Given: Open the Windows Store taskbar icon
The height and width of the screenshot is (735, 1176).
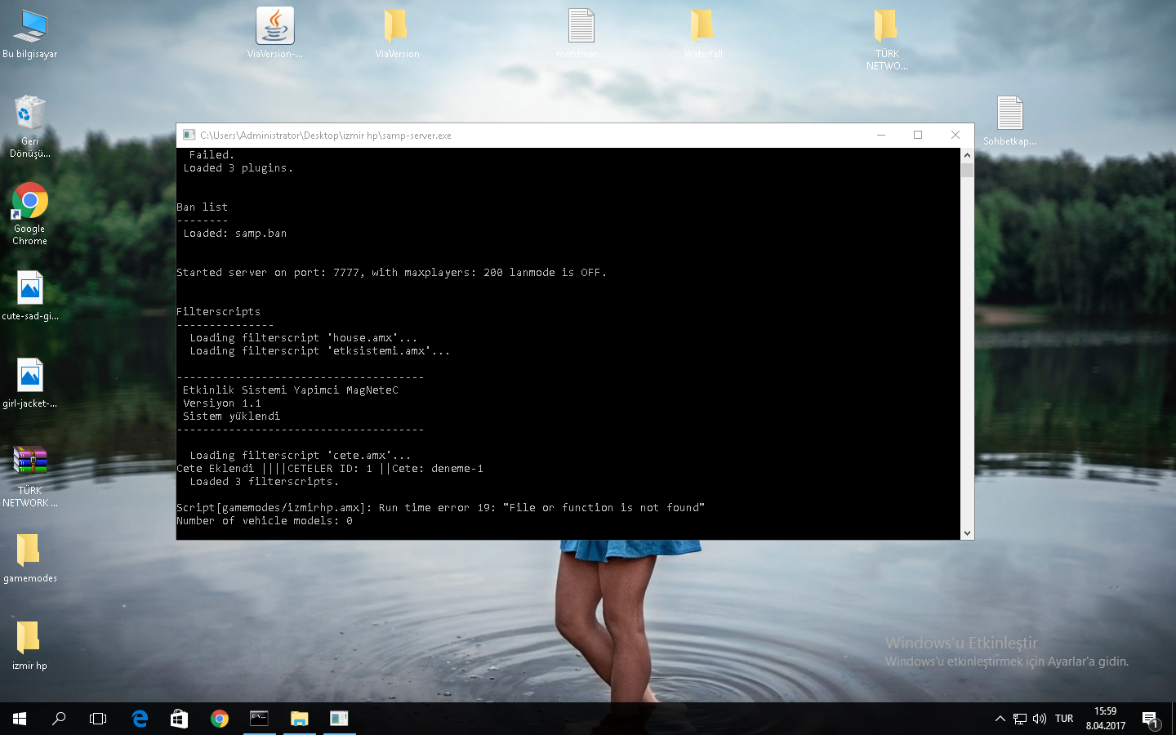Looking at the screenshot, I should tap(179, 719).
